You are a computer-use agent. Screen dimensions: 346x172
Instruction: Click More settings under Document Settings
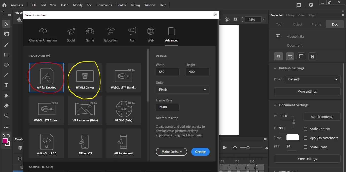tap(307, 159)
